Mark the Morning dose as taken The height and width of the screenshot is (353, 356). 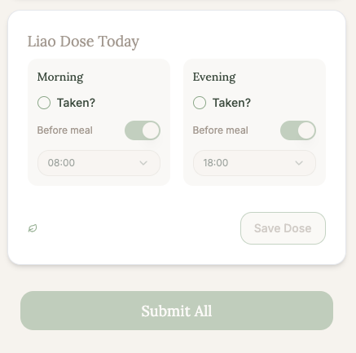[44, 103]
